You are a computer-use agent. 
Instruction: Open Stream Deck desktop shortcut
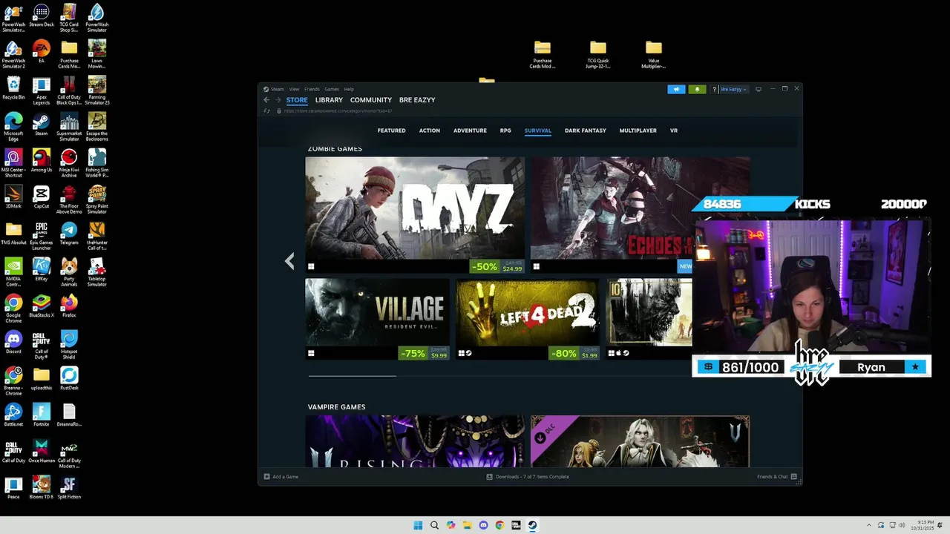(42, 16)
